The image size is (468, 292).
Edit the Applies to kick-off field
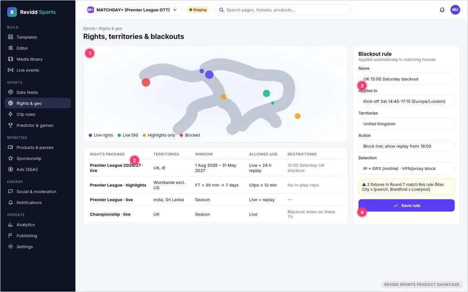coord(406,102)
